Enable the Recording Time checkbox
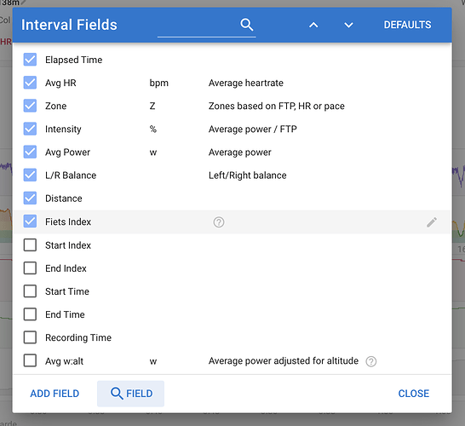This screenshot has width=465, height=426. (30, 337)
